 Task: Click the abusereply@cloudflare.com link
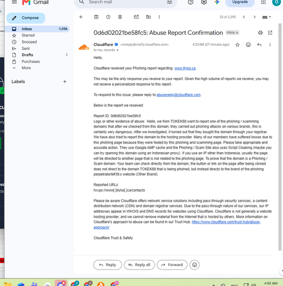pos(178,95)
